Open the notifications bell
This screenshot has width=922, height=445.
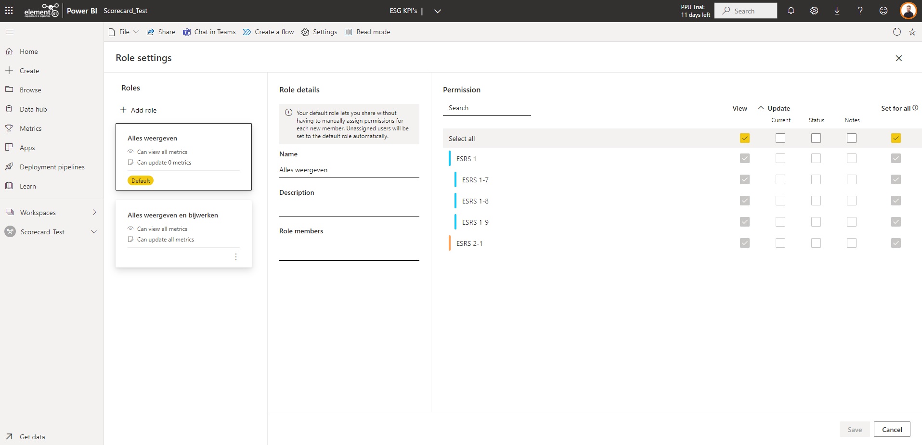tap(791, 11)
